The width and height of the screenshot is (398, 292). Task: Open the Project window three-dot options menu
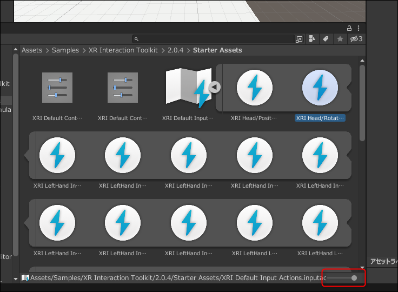(x=359, y=28)
